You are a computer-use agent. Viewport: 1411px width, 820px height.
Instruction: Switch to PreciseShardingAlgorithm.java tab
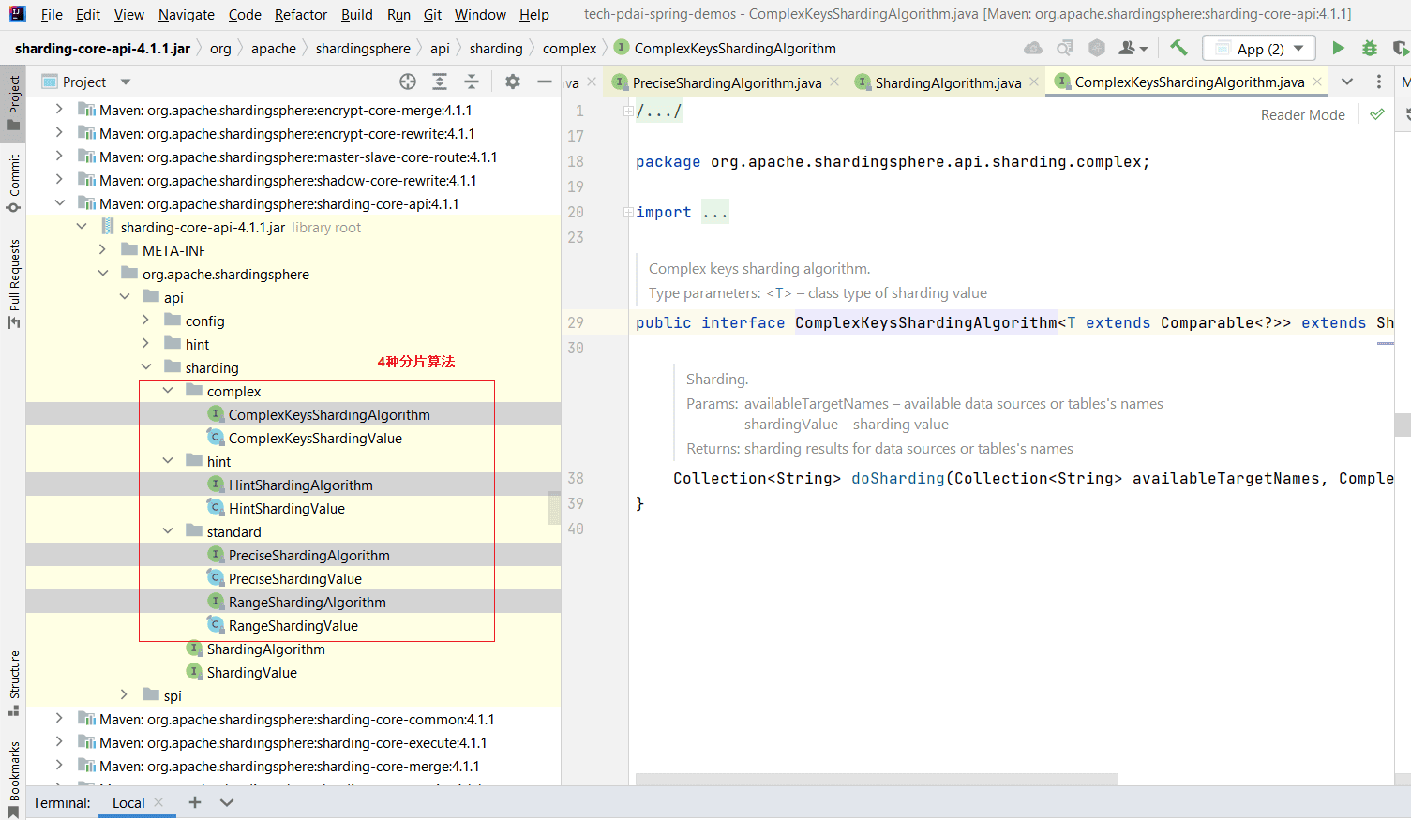point(726,82)
